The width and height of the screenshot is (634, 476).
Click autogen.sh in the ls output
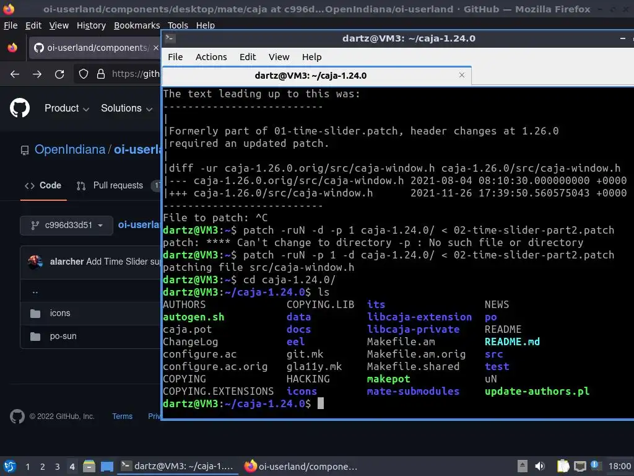pos(193,317)
